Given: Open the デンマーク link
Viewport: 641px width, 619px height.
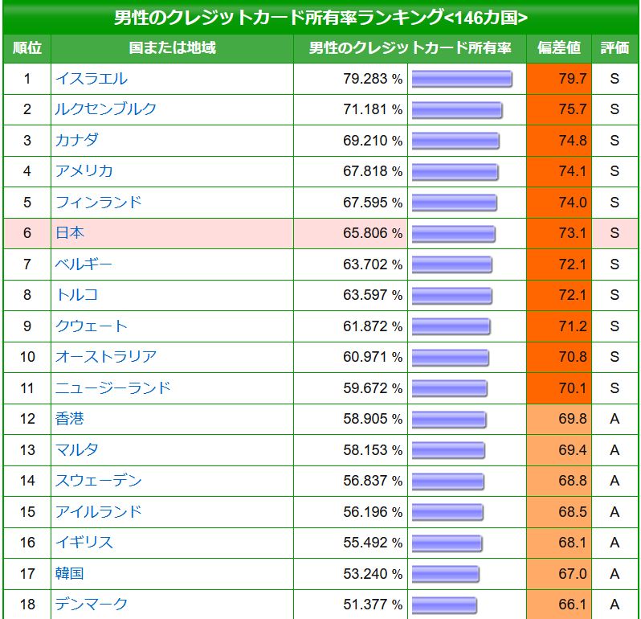Looking at the screenshot, I should [x=91, y=605].
